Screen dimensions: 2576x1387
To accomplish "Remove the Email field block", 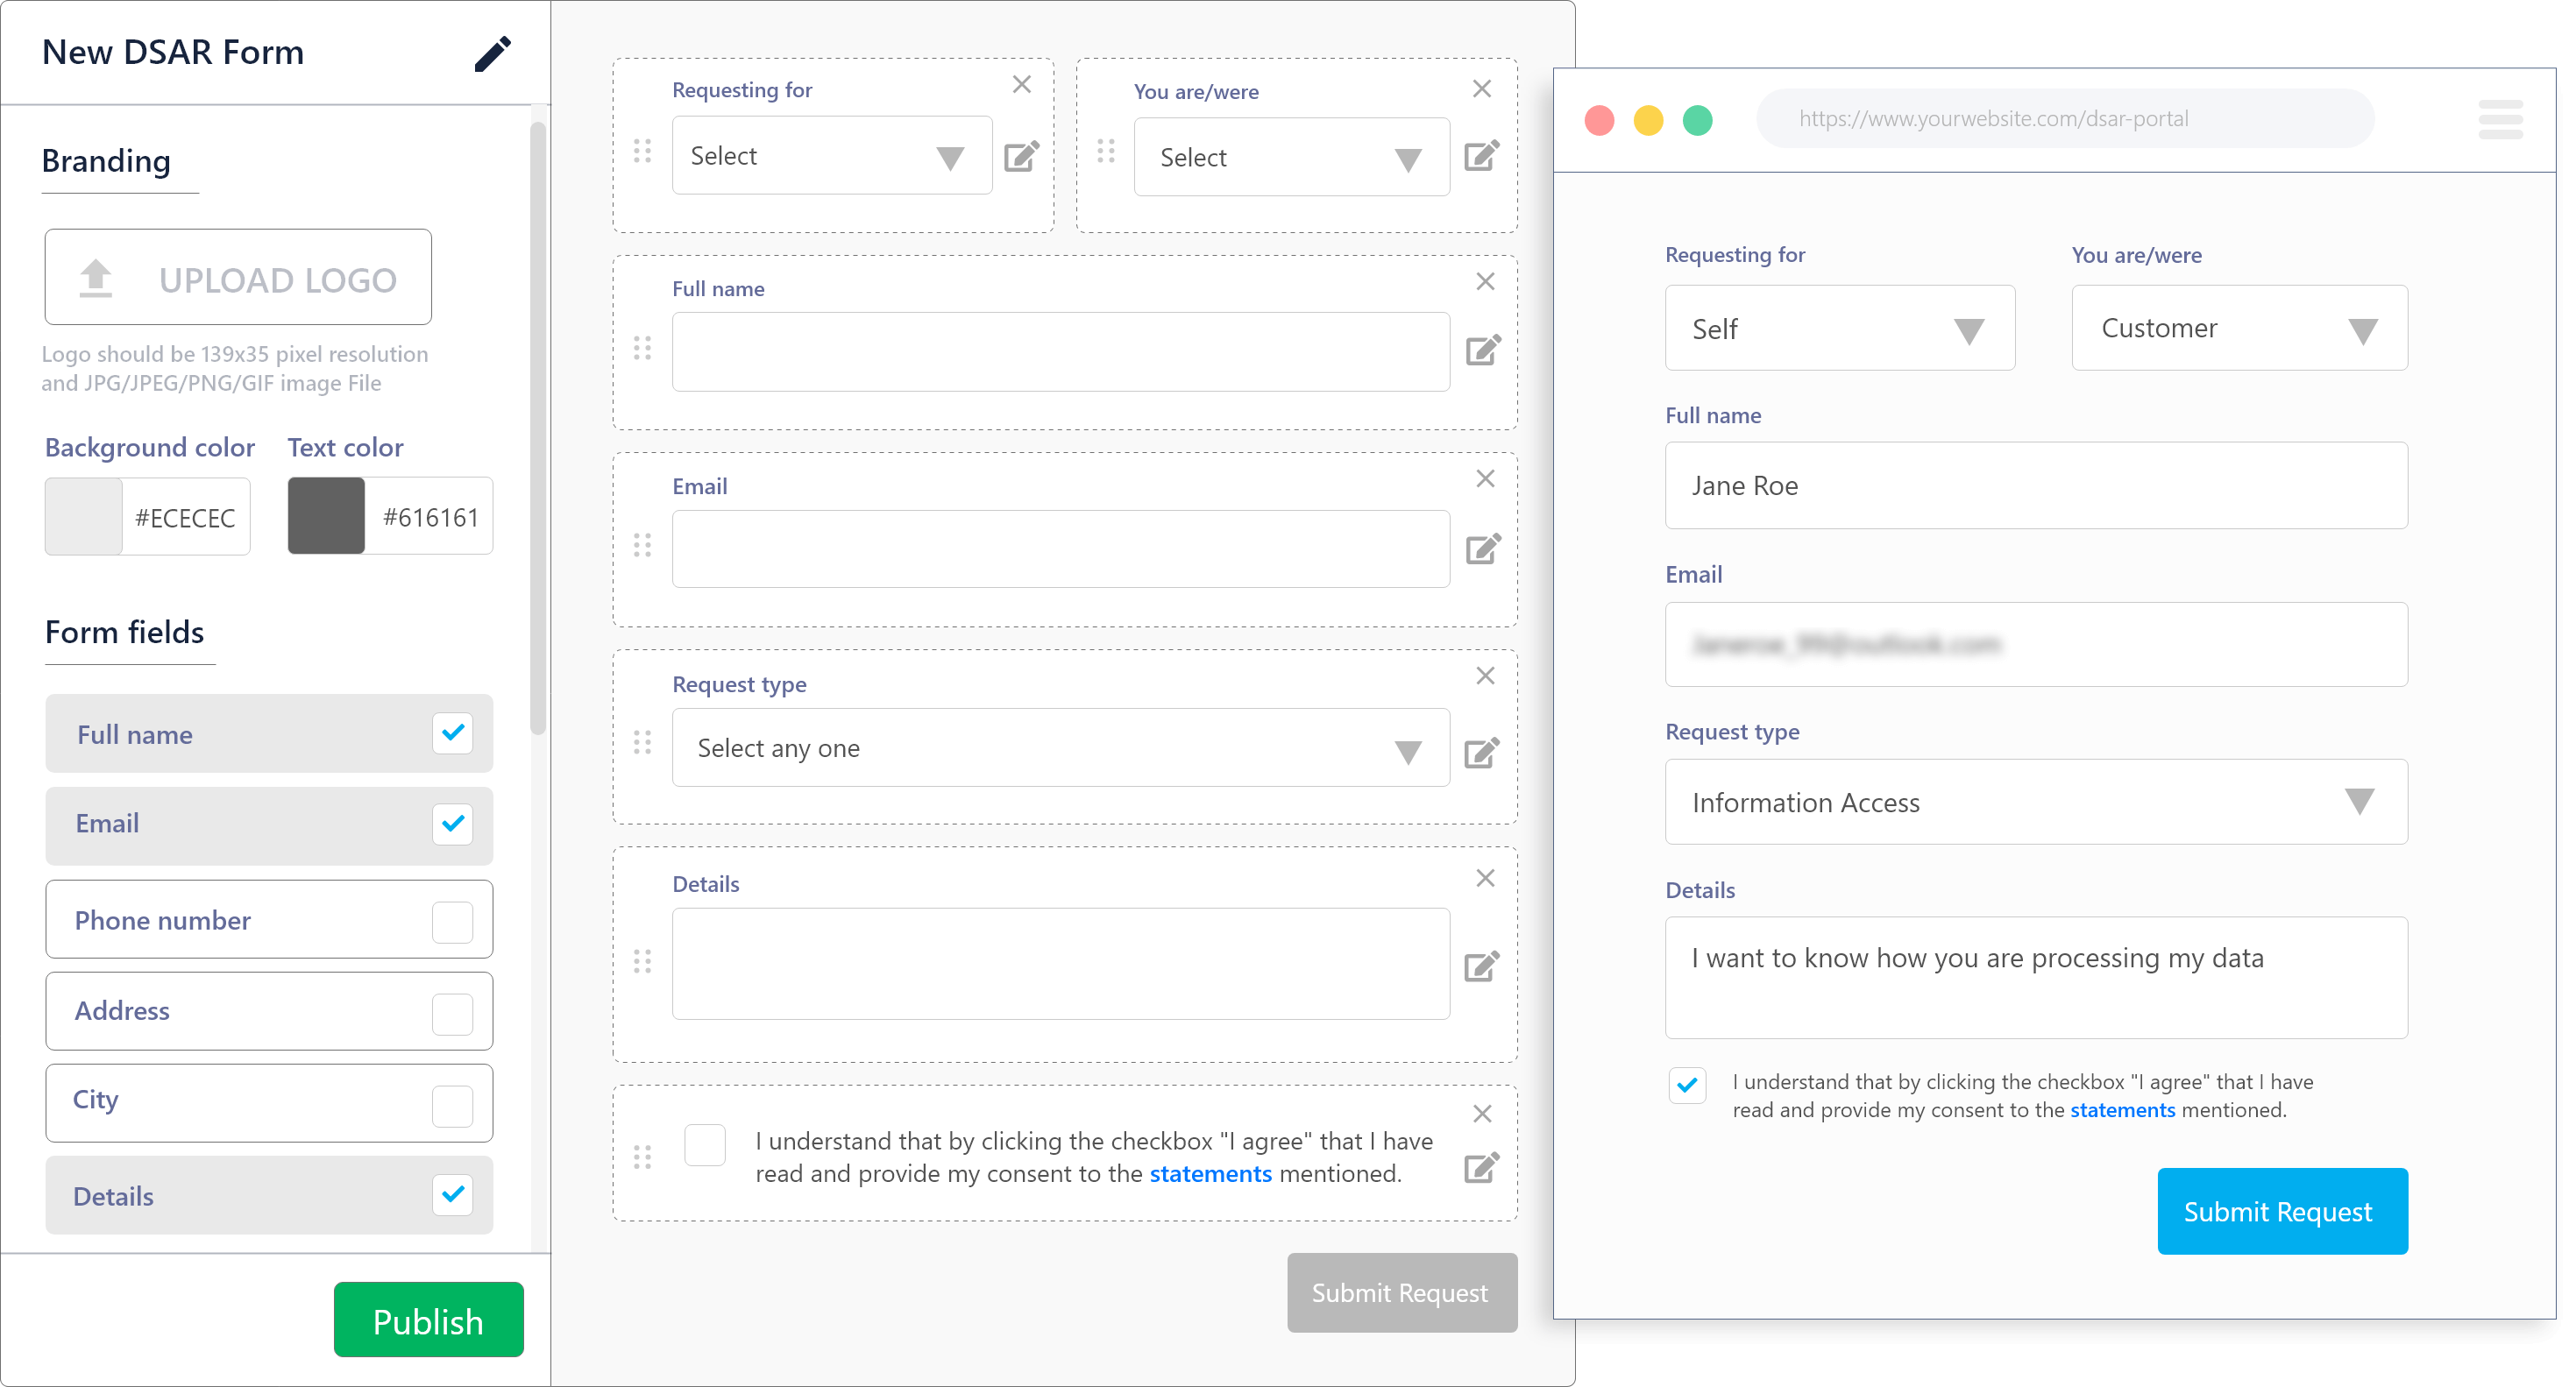I will 1485,479.
